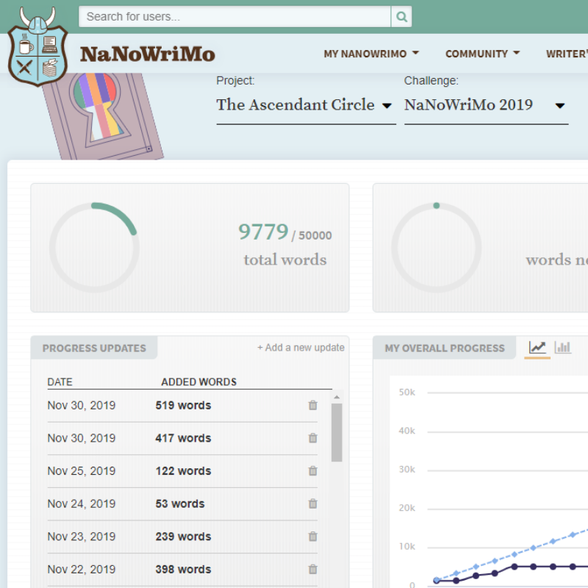Screen dimensions: 588x588
Task: Open the NaNoWriMo 2019 challenge dropdown
Action: coord(486,105)
